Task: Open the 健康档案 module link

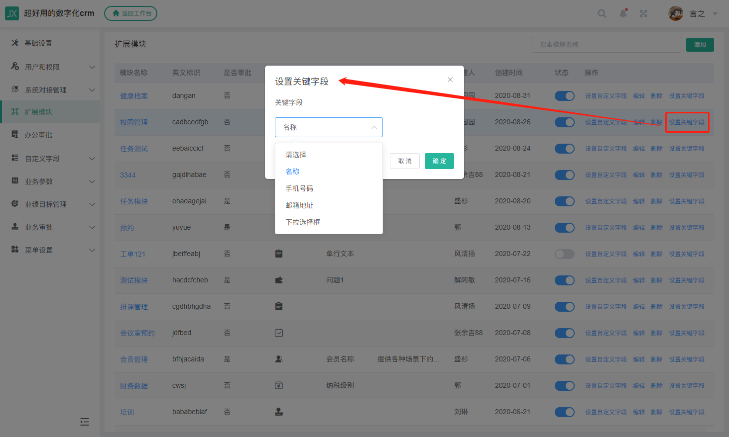Action: (x=134, y=96)
